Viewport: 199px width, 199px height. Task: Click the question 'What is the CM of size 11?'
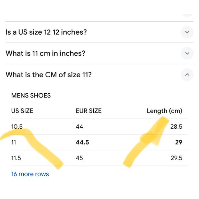[49, 75]
